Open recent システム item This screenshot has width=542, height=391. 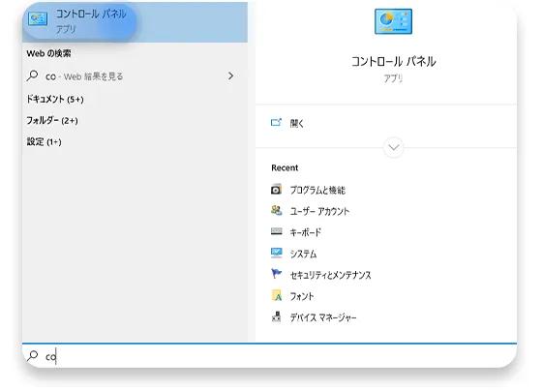[x=303, y=254]
